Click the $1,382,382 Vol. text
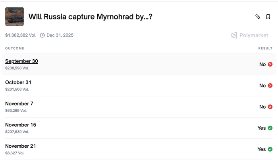The height and width of the screenshot is (160, 278). coord(20,35)
